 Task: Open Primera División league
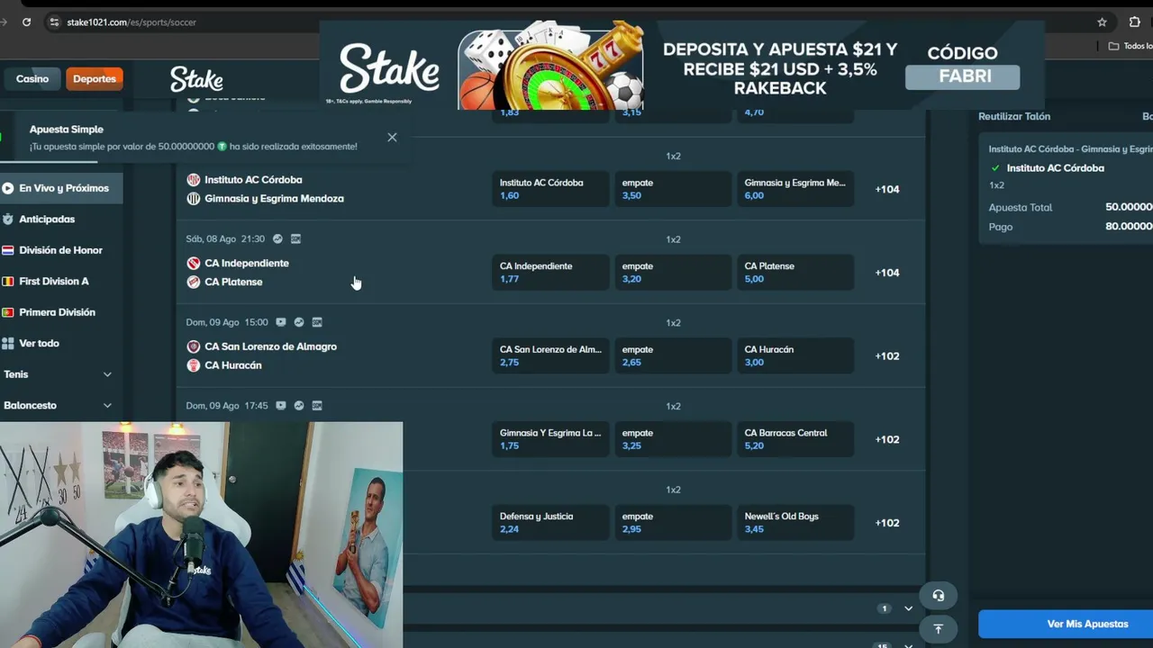[x=57, y=312]
